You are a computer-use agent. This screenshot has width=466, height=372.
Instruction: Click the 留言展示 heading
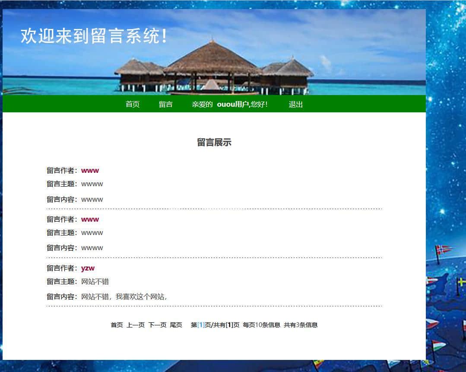pyautogui.click(x=214, y=143)
